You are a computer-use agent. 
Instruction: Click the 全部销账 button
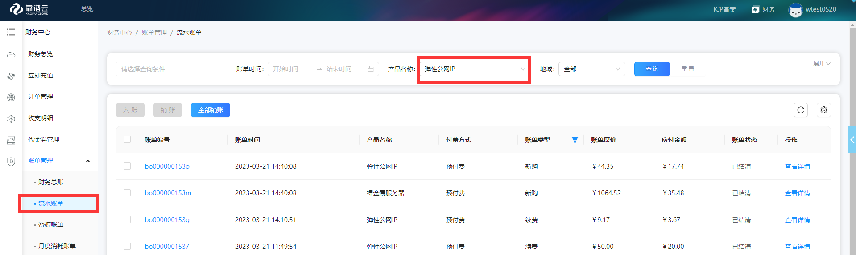211,110
